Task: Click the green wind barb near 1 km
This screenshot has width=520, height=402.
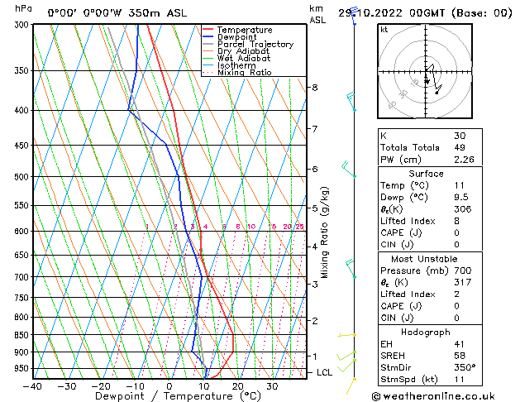Action: tap(351, 355)
